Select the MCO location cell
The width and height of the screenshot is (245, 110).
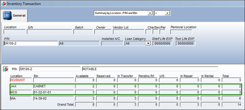(21, 92)
